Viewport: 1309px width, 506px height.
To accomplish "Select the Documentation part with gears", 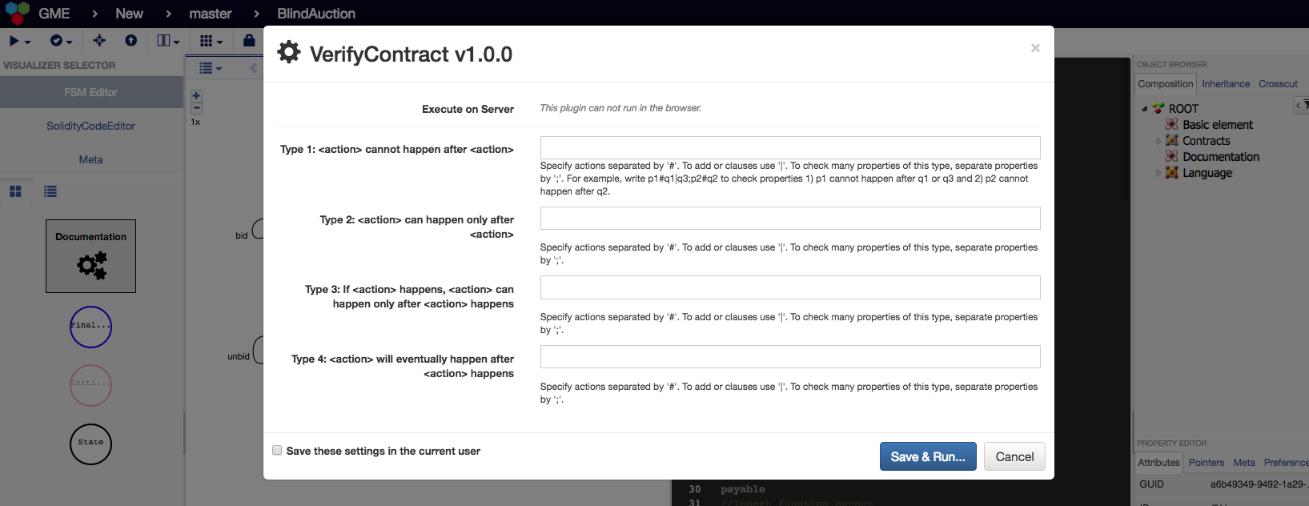I will click(x=90, y=256).
